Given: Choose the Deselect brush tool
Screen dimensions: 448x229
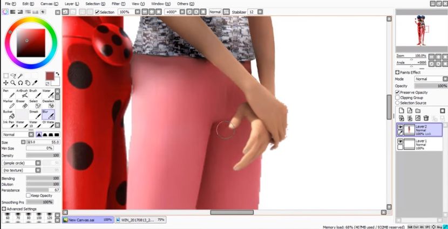Looking at the screenshot, I should coord(48,104).
